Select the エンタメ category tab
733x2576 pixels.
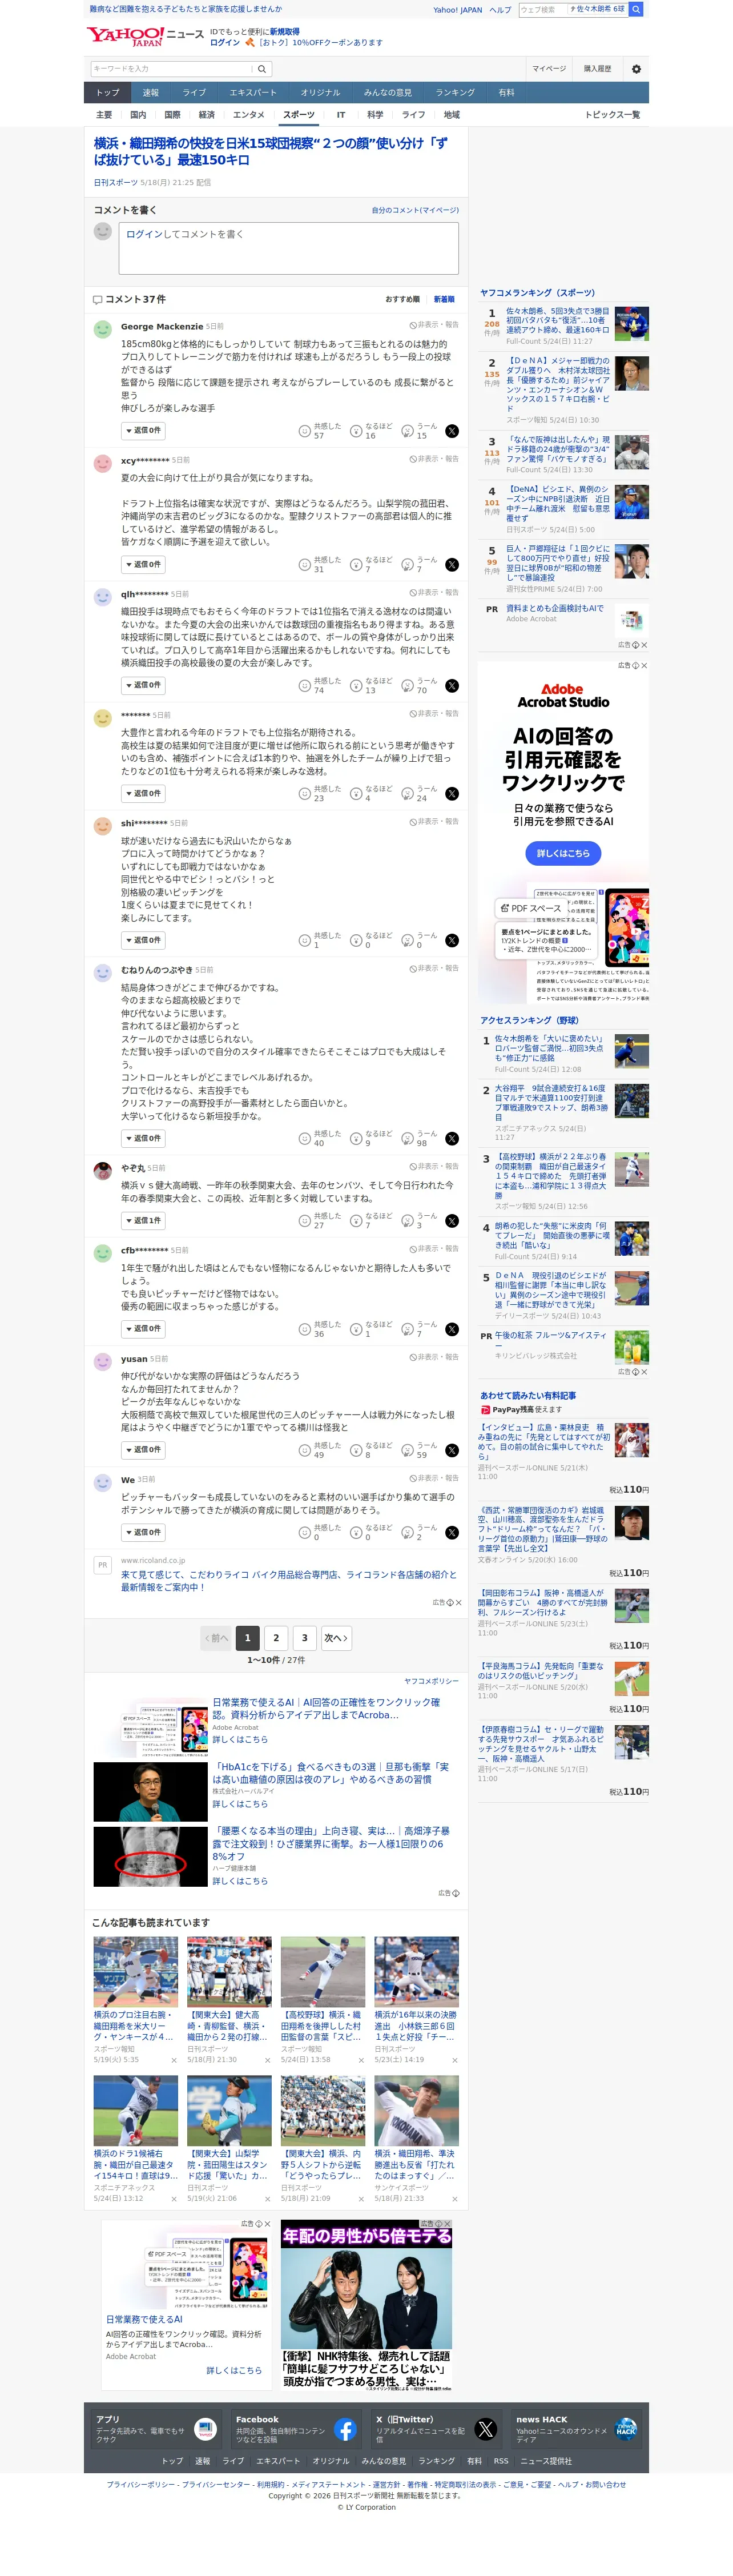249,115
